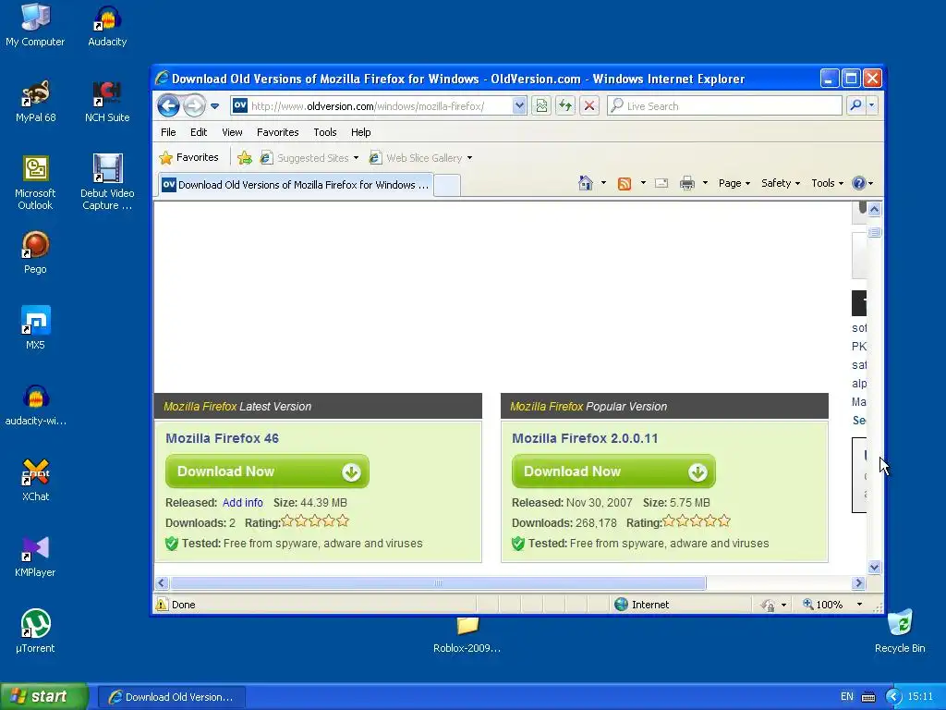Download Mozilla Firefox 2.0.0.11 with Download Now
This screenshot has height=710, width=946.
click(613, 471)
